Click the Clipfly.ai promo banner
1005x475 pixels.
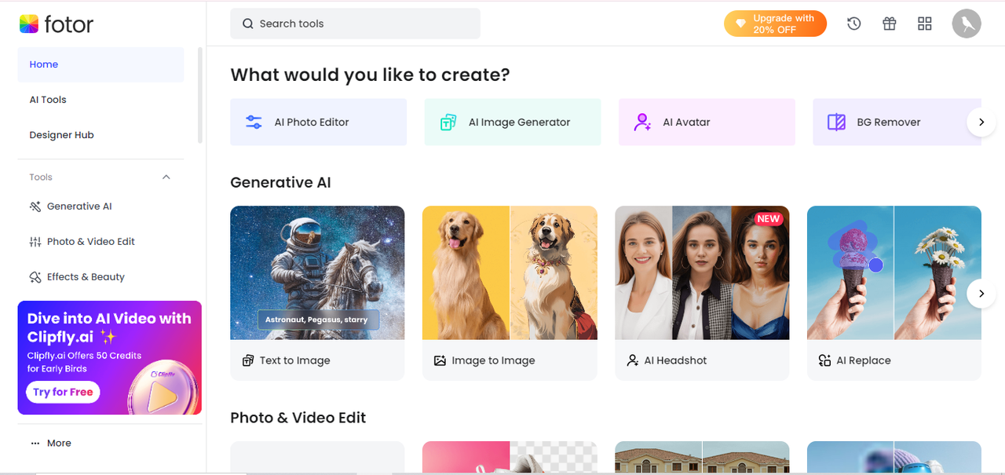110,358
